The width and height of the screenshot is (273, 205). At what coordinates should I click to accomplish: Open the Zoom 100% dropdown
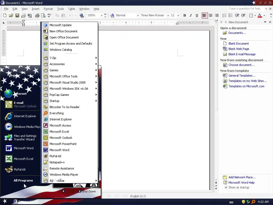[102, 15]
